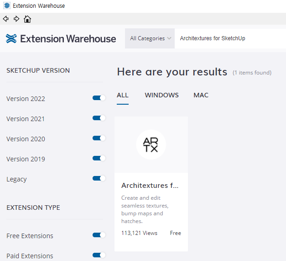286x261 pixels.
Task: Toggle the Version 2020 filter
Action: click(99, 138)
